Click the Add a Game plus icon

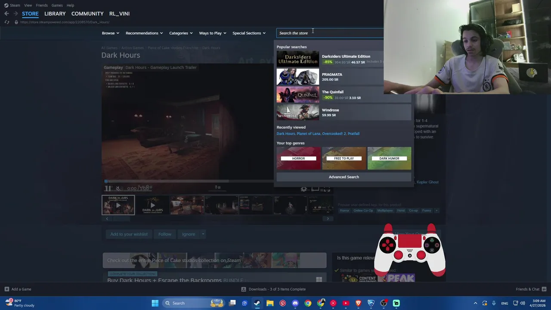(6, 289)
